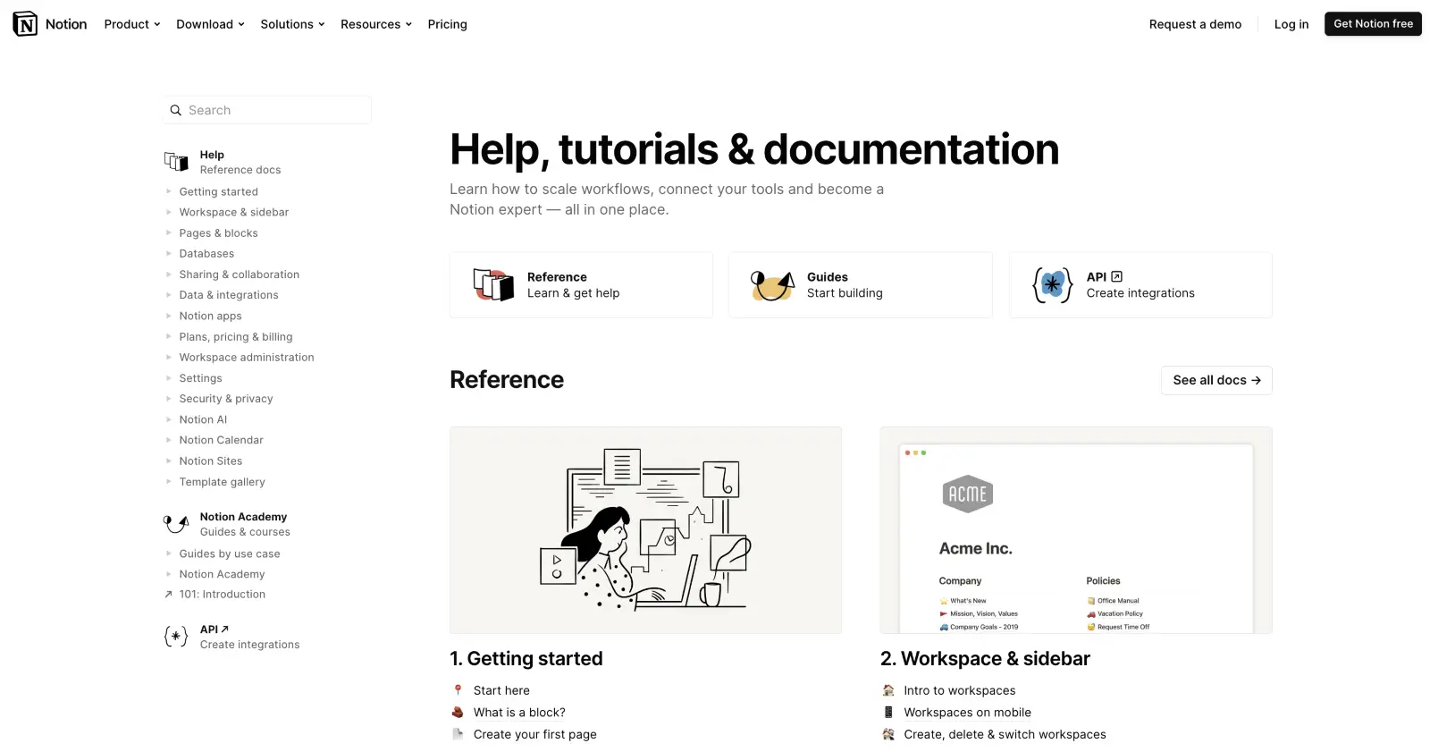
Task: Open the Download dropdown menu
Action: [210, 24]
